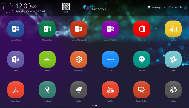Open the Microsoft Word app
Screen dimensions: 189x108
[16, 29]
